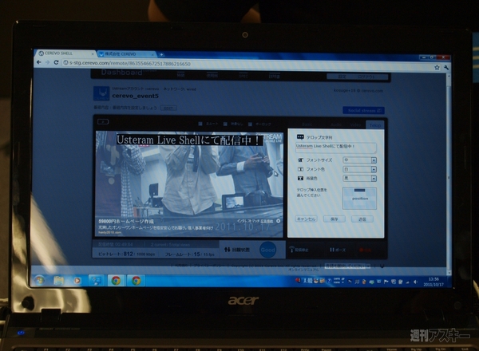Viewport: 479px width, 351px height.
Task: Click the 保存 save button
Action: (335, 219)
